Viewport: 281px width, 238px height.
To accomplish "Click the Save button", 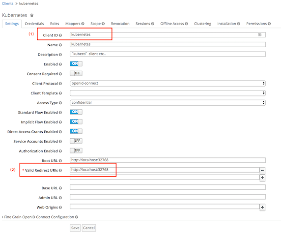I will point(75,228).
